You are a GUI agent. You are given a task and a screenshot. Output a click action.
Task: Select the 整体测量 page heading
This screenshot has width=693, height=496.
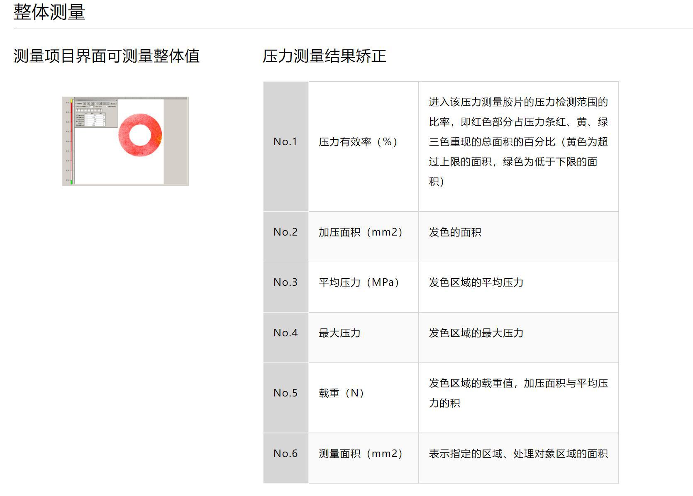[x=49, y=12]
